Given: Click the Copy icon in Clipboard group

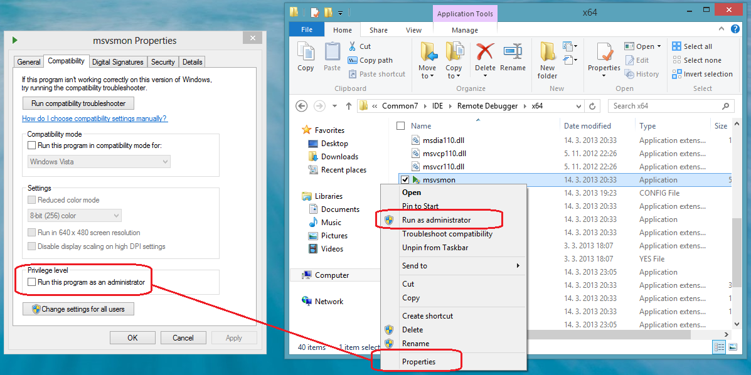Looking at the screenshot, I should (306, 51).
